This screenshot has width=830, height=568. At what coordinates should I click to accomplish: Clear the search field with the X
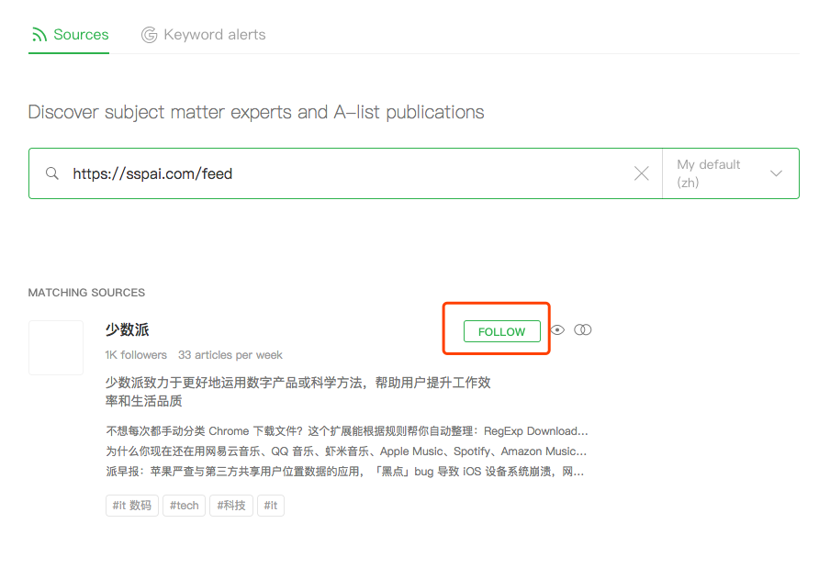point(641,173)
